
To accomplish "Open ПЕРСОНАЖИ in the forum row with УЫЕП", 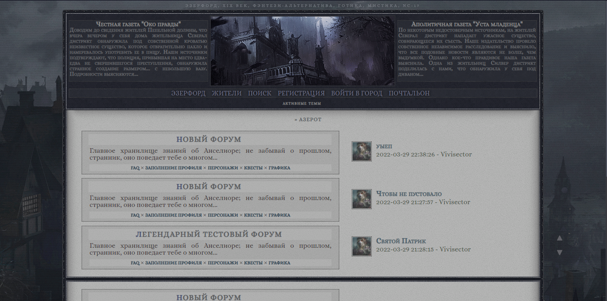I will pos(223,168).
